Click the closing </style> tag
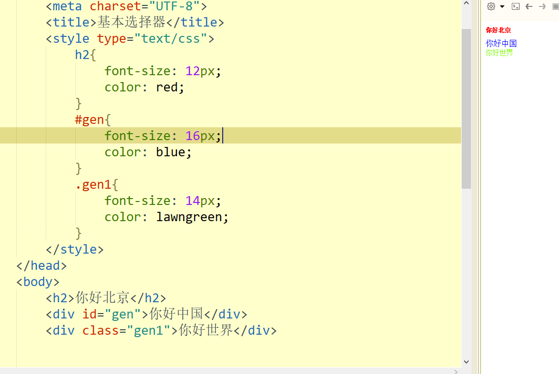The height and width of the screenshot is (374, 559). pos(75,250)
